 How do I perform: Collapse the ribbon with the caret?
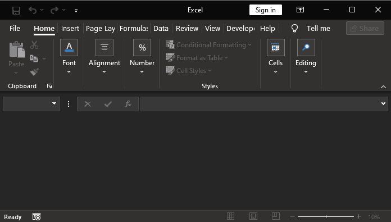[x=383, y=87]
